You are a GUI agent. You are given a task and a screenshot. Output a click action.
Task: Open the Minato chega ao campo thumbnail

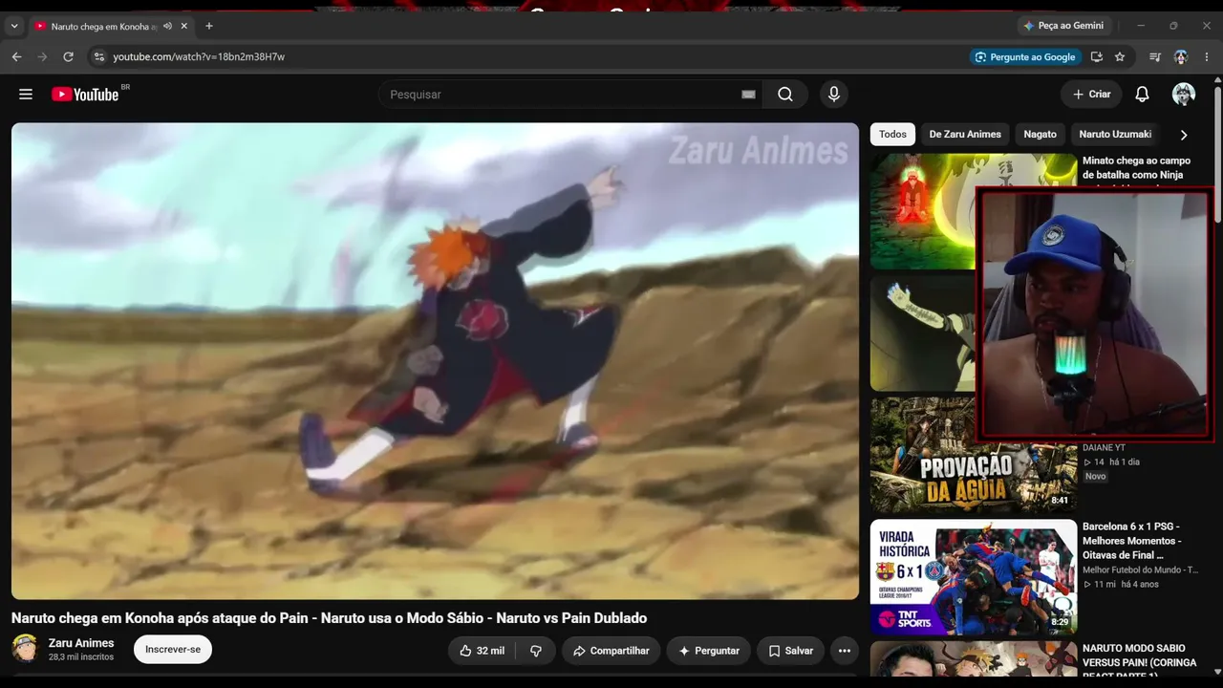[923, 211]
